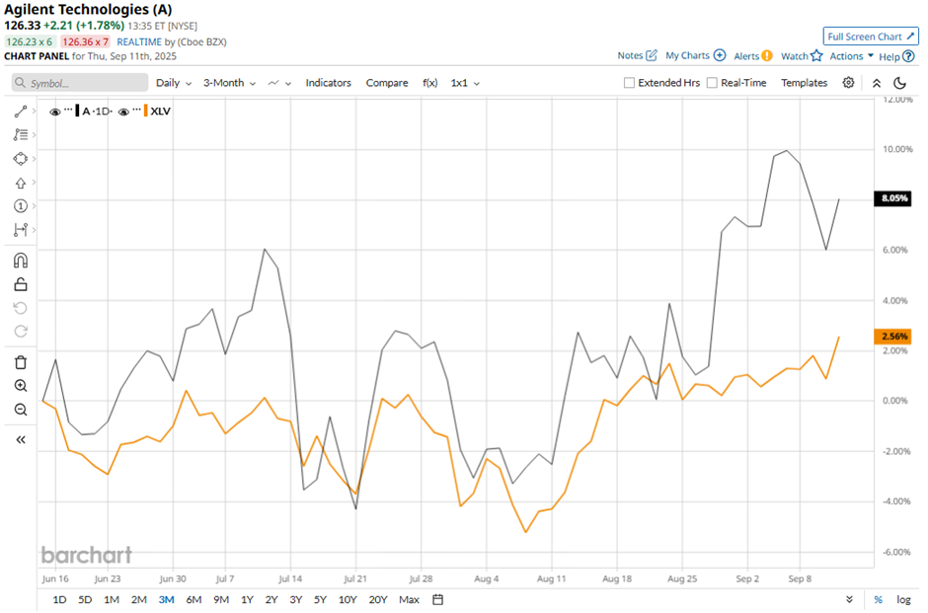The image size is (928, 613).
Task: Open options for the A series
Action: click(69, 110)
